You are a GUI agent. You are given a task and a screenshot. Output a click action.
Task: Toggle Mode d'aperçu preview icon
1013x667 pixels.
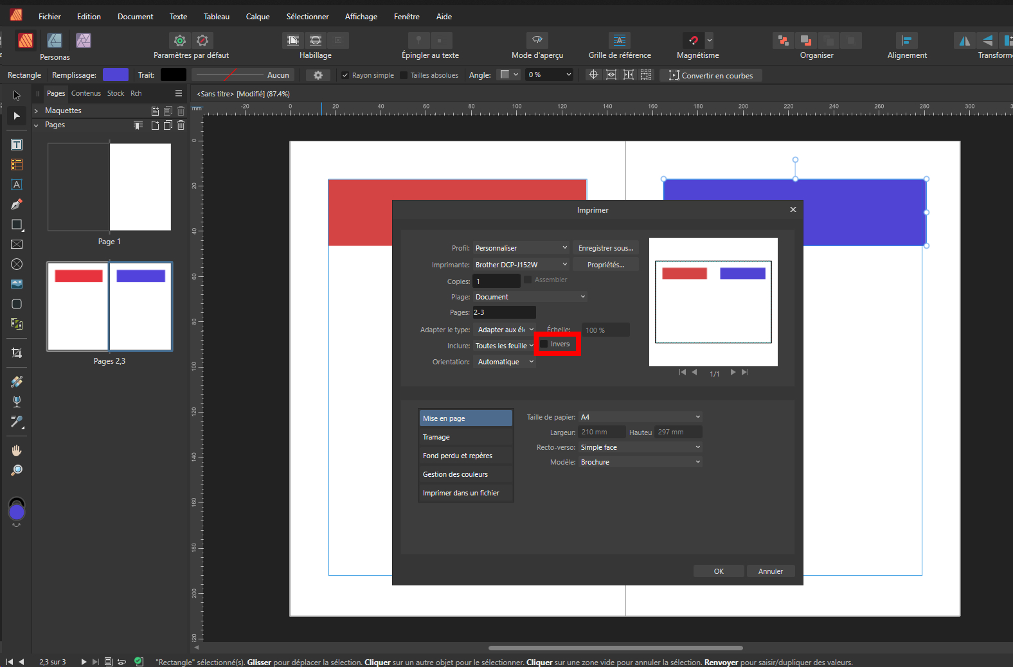click(537, 40)
